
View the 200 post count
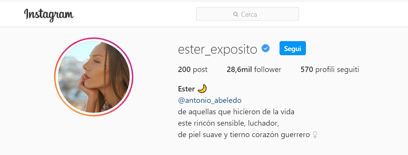[x=193, y=69]
